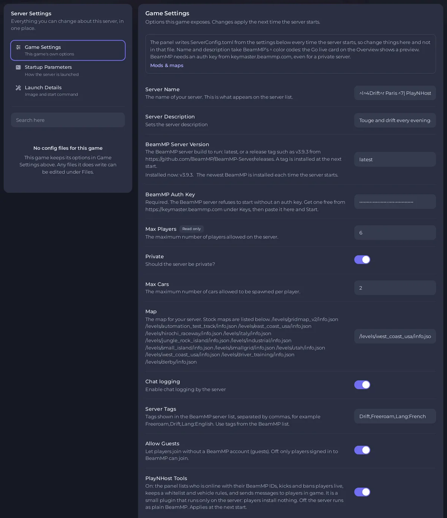Turn off the PlayNHost Tools switch
Screen dimensions: 447x518
[x=362, y=492]
